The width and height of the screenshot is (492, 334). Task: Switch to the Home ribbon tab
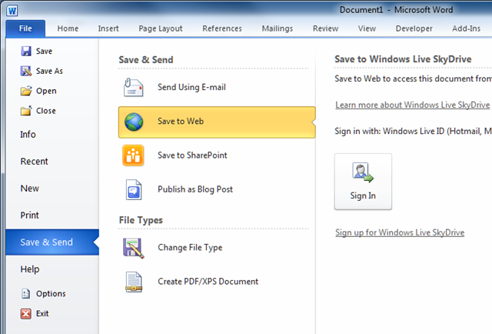[x=68, y=28]
